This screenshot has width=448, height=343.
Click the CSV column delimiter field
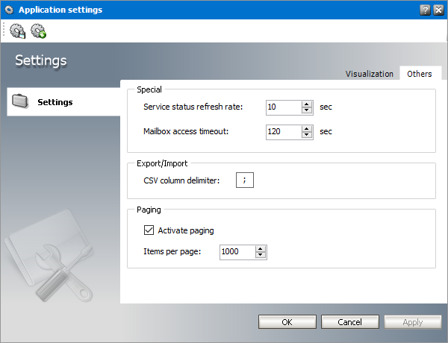coord(245,180)
